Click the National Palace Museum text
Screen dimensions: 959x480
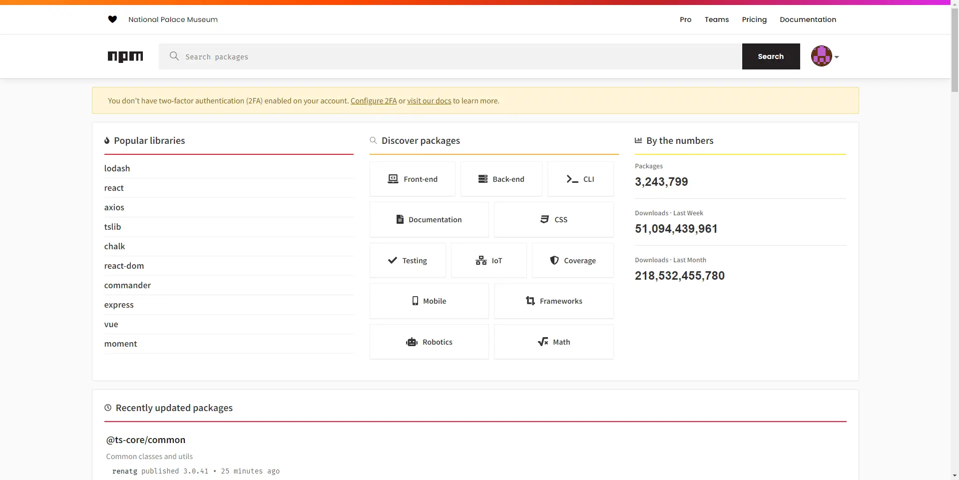(173, 19)
